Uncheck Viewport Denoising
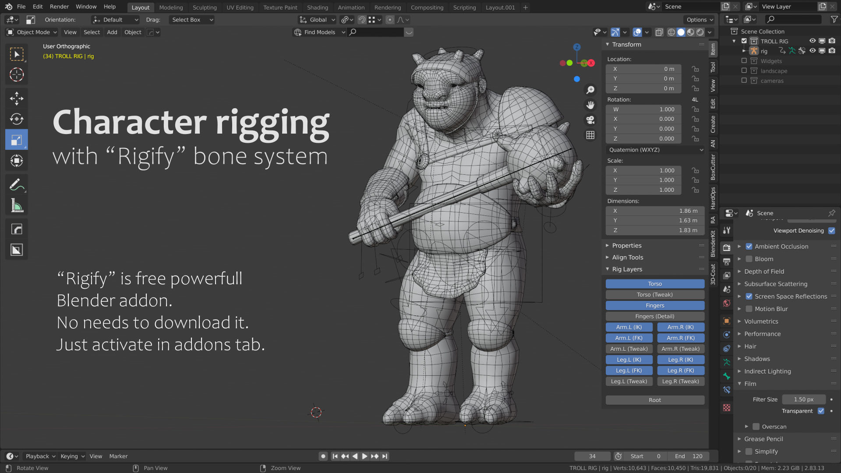Image resolution: width=841 pixels, height=473 pixels. pos(831,231)
